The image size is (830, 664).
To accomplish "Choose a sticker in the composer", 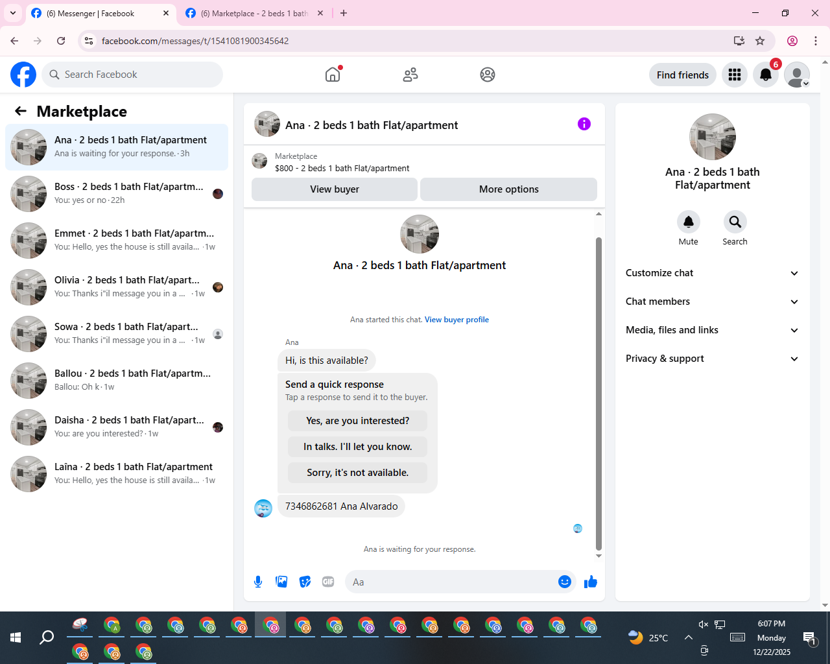I will (305, 582).
